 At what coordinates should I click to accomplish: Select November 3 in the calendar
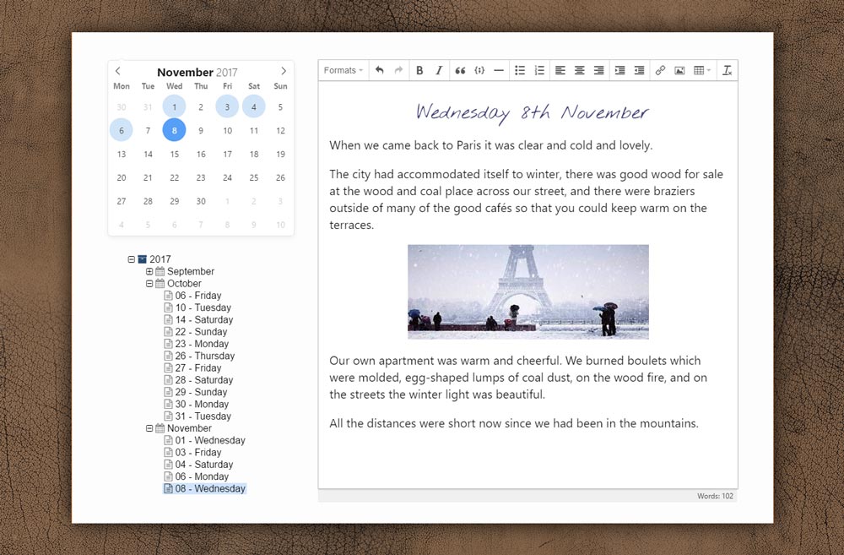coord(227,106)
